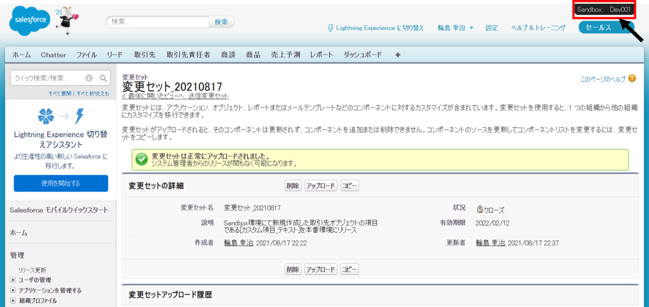Viewport: 649px width, 307px height.
Task: Click the 削除 button above the change set details
Action: [x=293, y=186]
